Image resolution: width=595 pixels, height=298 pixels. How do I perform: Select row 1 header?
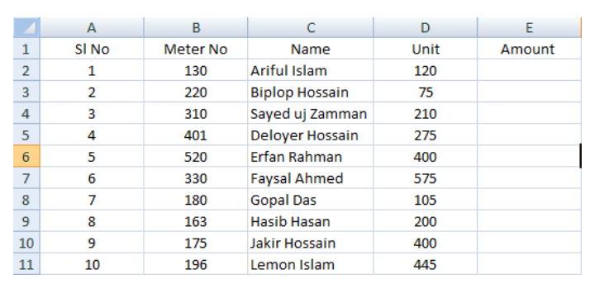click(x=26, y=49)
